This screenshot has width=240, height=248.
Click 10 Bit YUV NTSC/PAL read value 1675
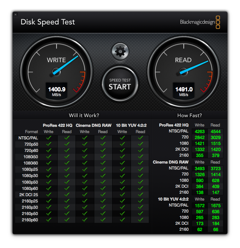point(216,206)
